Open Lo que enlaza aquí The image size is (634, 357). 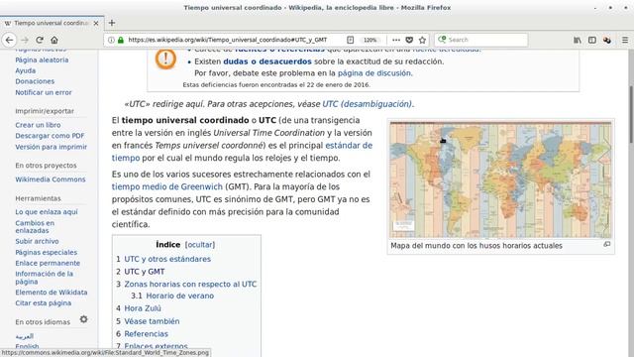(x=47, y=211)
